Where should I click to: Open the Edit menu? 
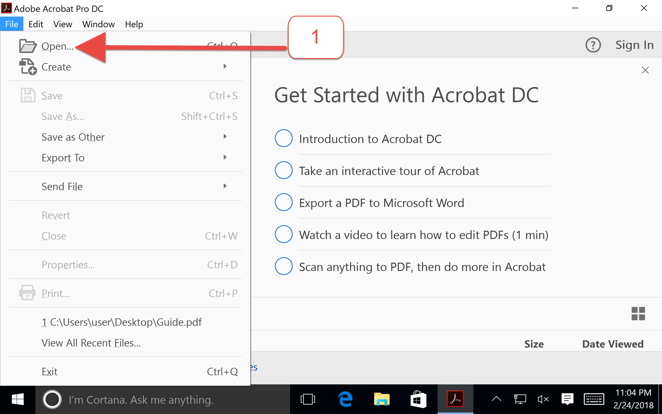36,24
